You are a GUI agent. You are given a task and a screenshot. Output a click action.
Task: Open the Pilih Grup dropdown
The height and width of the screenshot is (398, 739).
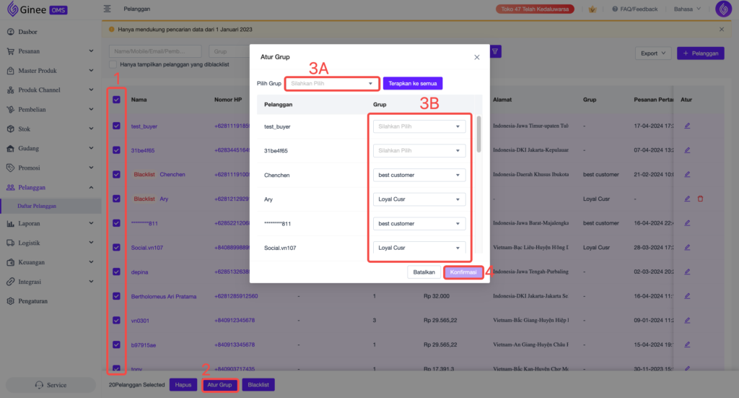click(x=332, y=84)
